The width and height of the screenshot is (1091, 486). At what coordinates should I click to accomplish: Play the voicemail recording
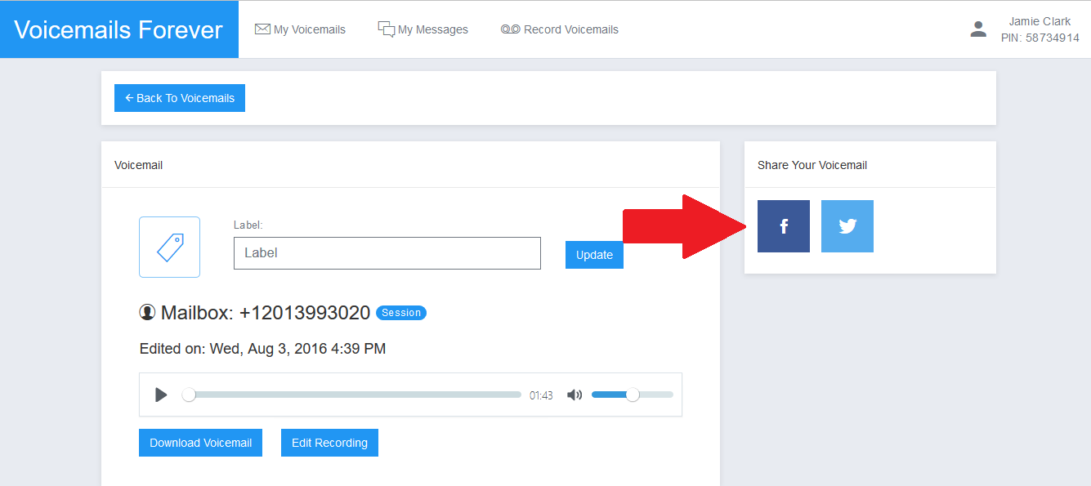[x=161, y=395]
